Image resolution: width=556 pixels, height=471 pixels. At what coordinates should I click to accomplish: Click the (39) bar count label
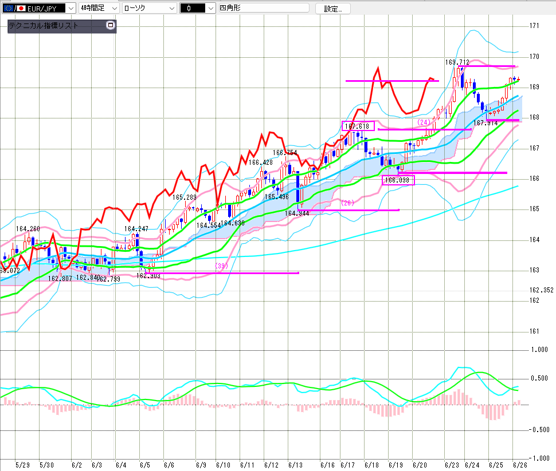click(221, 266)
